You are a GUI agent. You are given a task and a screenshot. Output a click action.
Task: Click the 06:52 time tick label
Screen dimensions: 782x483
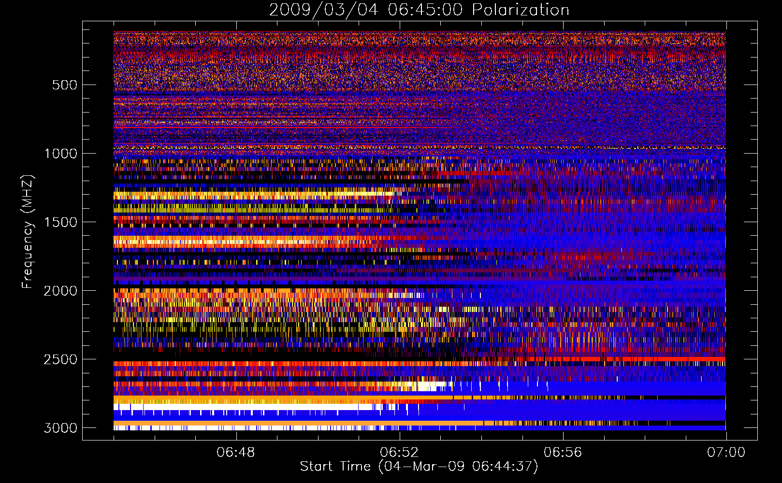(399, 453)
